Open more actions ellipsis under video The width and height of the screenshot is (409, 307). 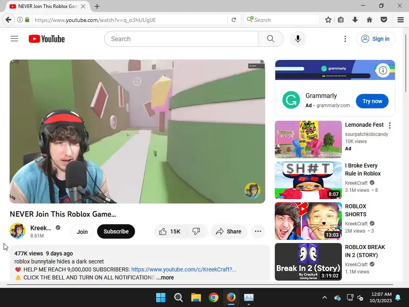click(258, 231)
